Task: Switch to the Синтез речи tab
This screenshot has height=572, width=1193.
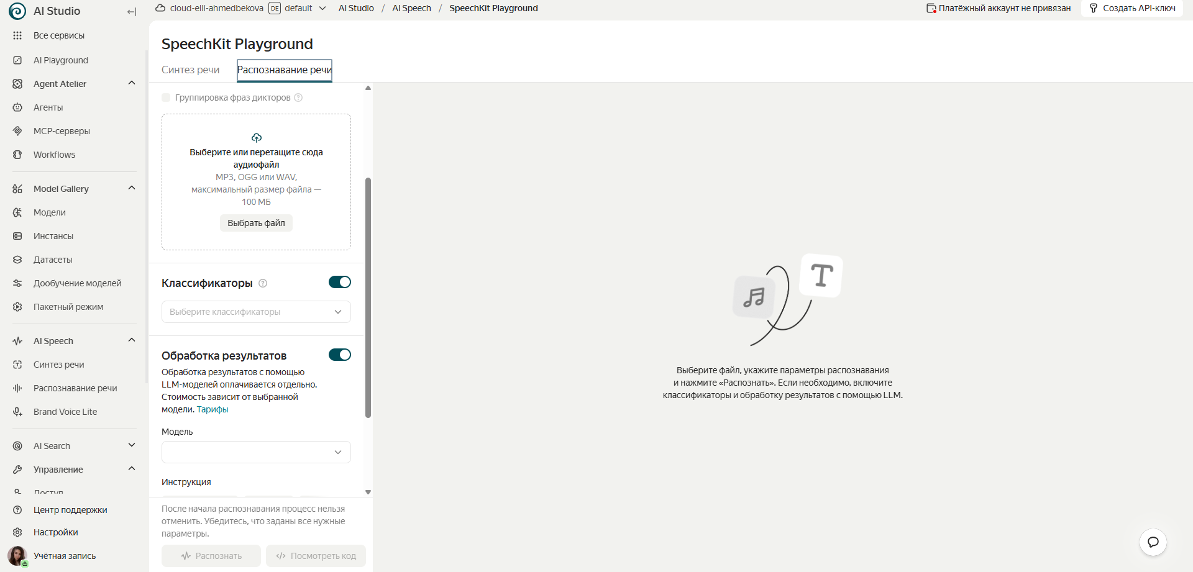Action: pos(191,70)
